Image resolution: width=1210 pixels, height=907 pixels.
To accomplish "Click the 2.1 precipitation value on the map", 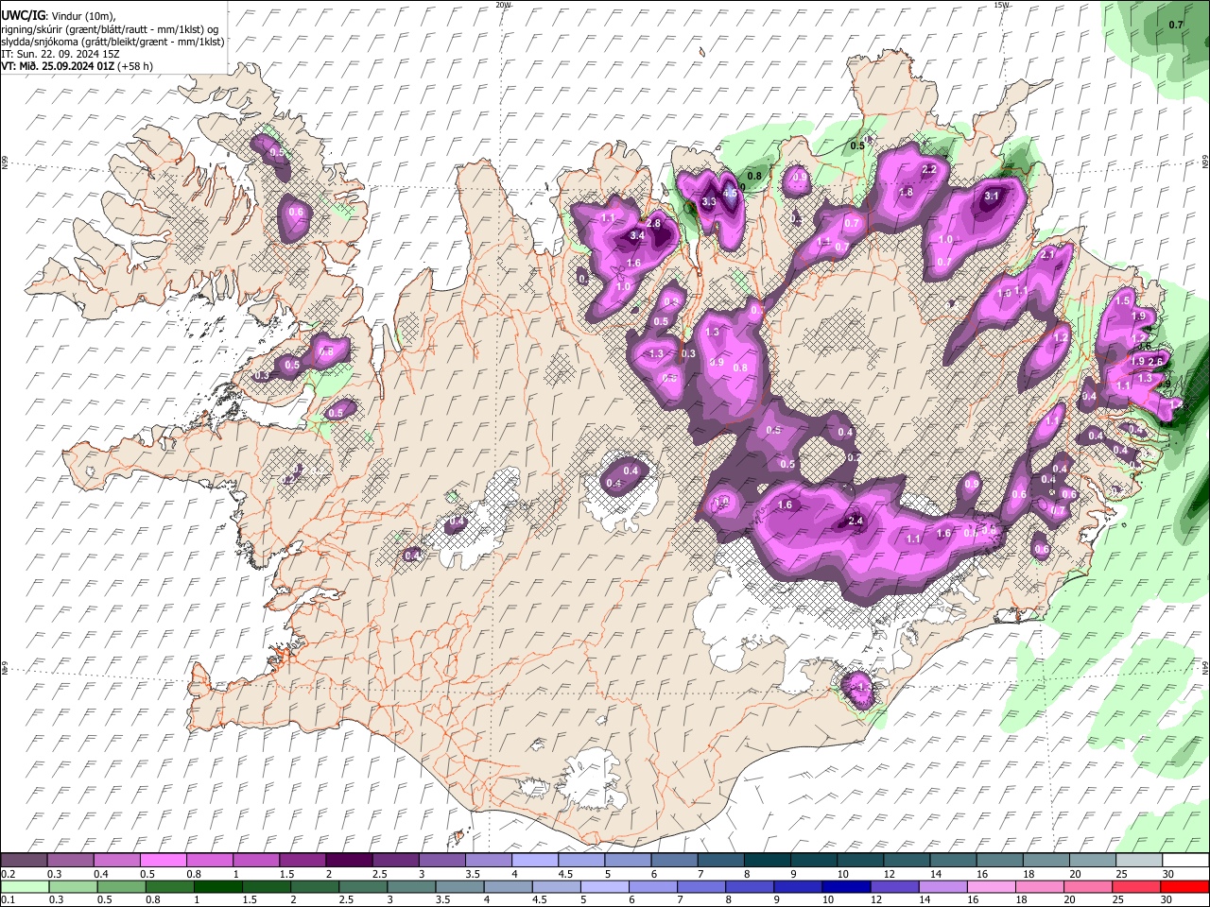I will (x=1047, y=255).
